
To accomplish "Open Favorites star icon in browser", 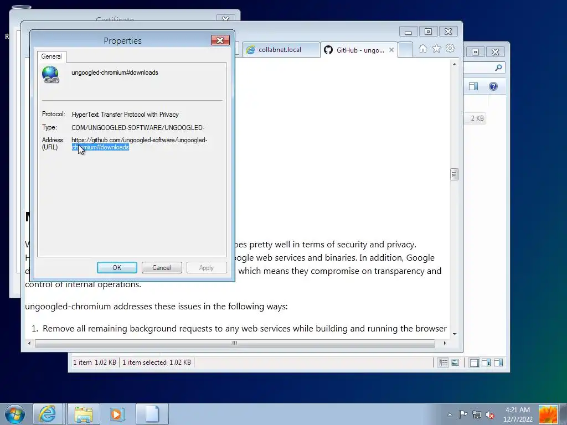I will click(436, 49).
